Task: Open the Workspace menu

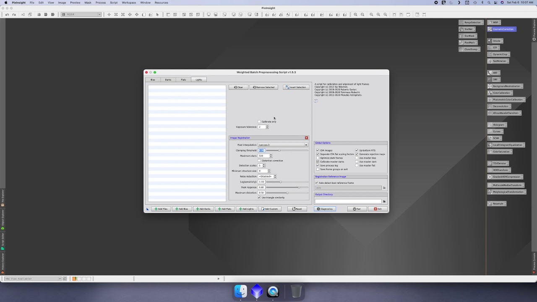Action: [129, 3]
